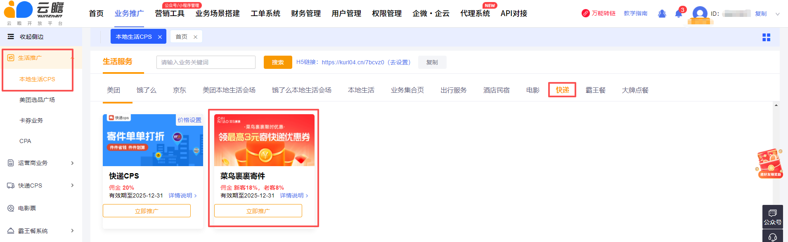788x242 pixels.
Task: Expand the 霸王餐系统 sidebar menu
Action: click(72, 231)
